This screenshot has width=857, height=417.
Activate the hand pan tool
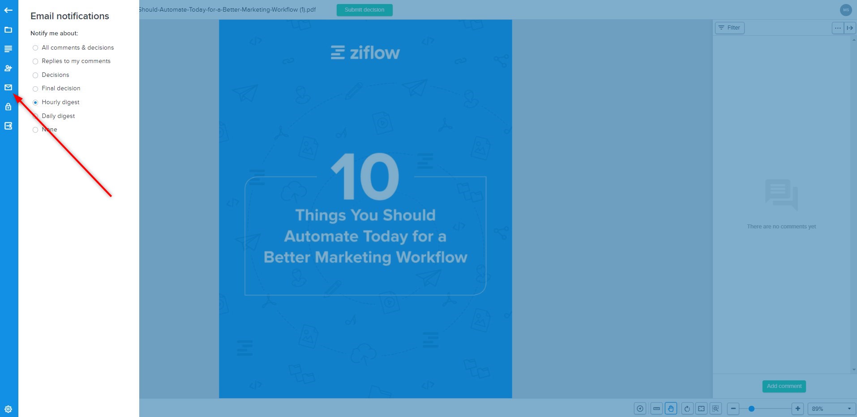tap(671, 409)
